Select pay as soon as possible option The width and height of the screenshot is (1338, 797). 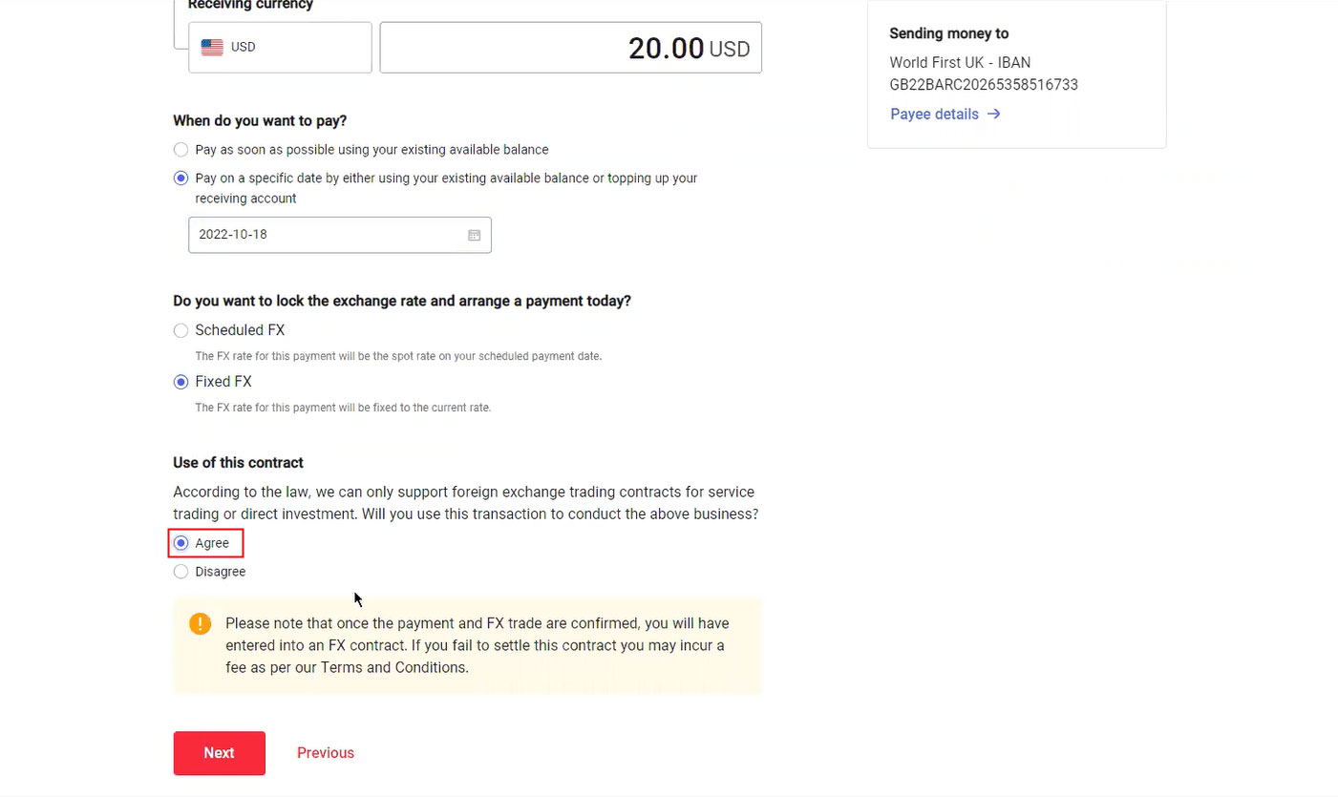[181, 150]
